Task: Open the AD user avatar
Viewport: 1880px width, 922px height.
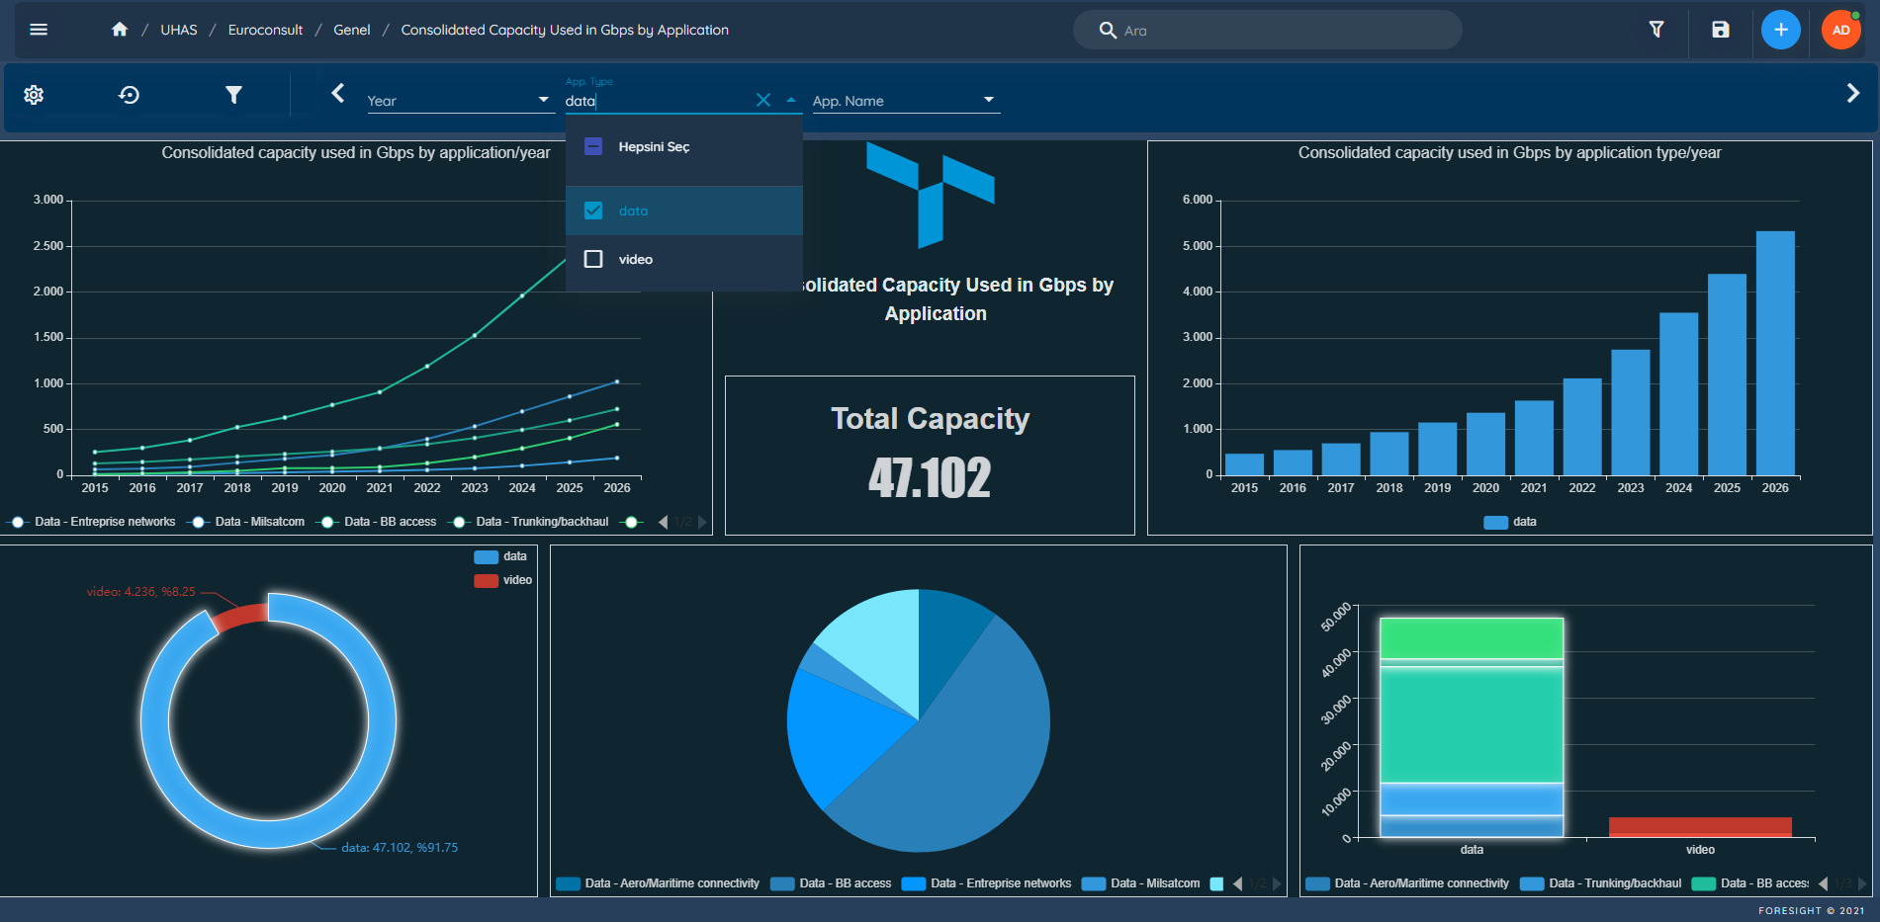Action: pos(1840,30)
